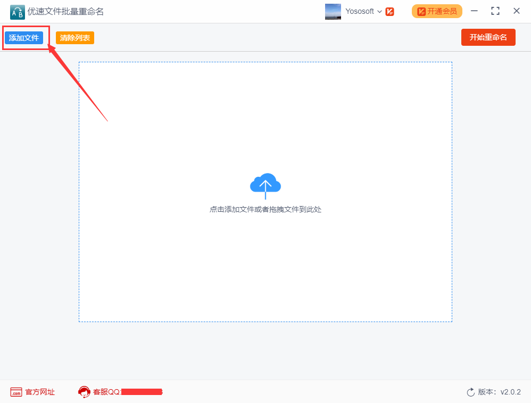Click the refresh icon beside version
Screen dimensions: 531x403
[471, 392]
